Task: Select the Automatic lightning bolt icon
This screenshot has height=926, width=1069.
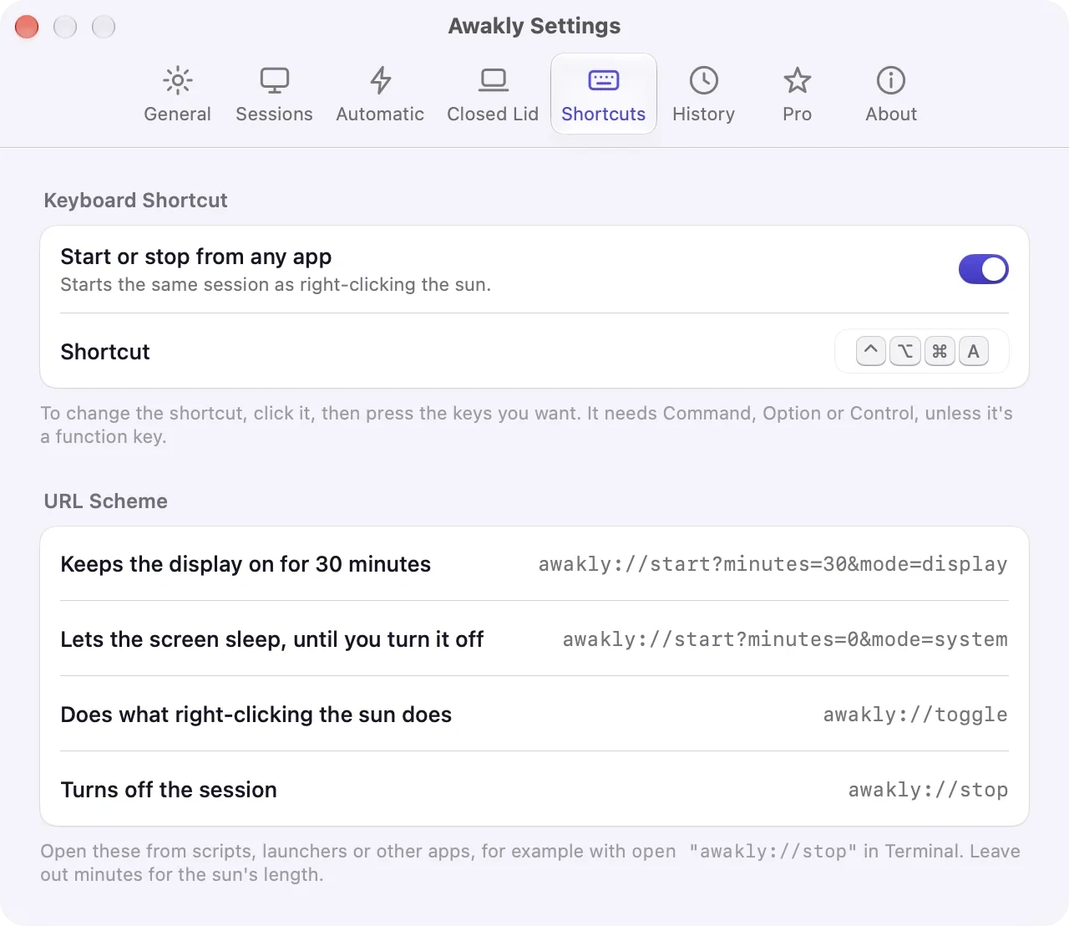Action: point(380,80)
